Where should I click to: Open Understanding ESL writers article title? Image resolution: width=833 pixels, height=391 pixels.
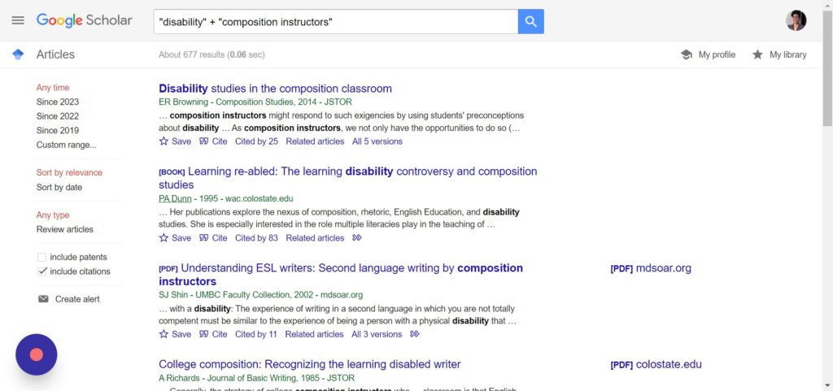click(341, 275)
